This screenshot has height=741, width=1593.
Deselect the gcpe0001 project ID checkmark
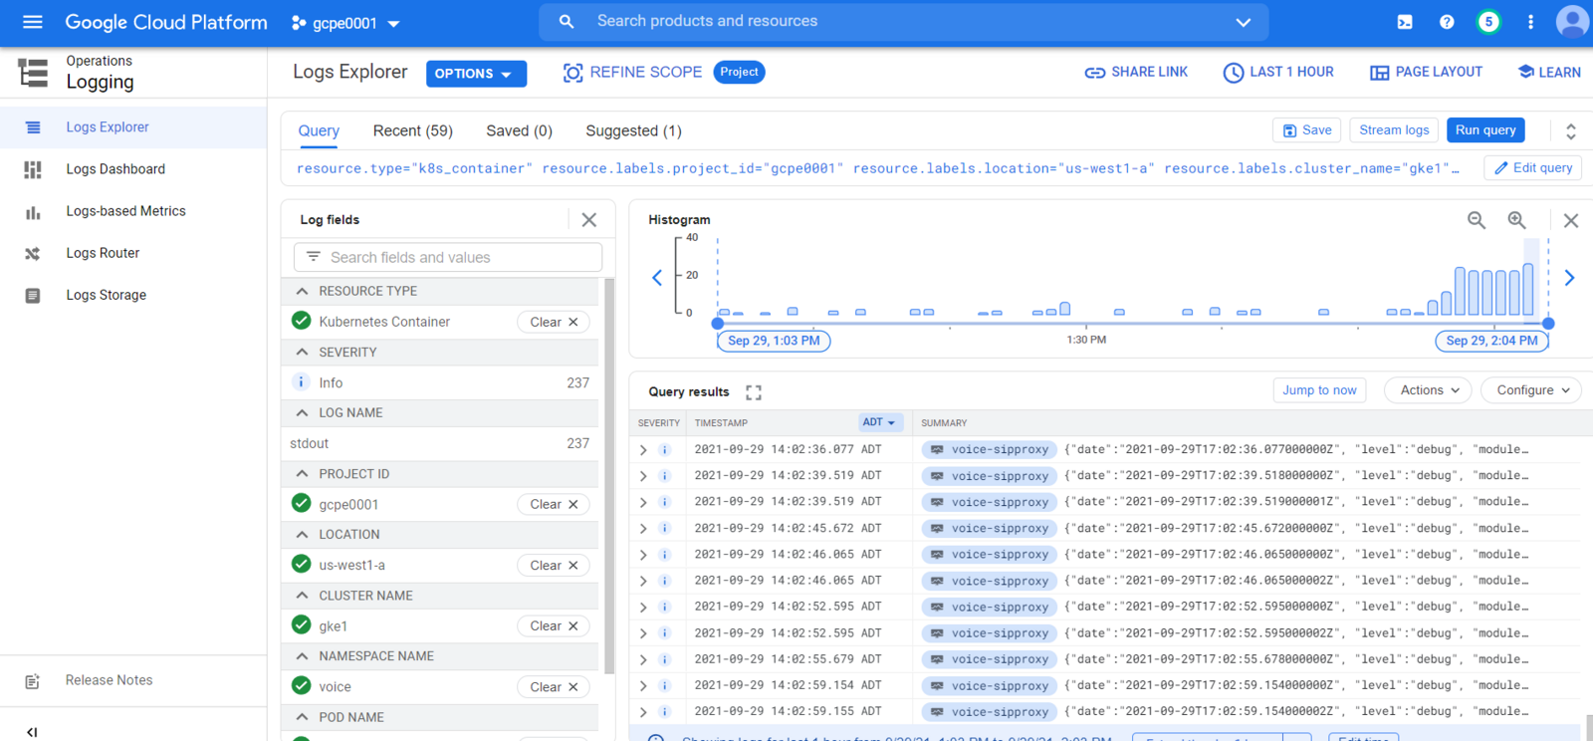coord(301,503)
